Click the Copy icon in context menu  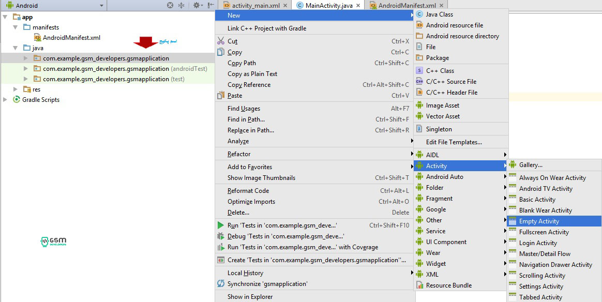[221, 52]
